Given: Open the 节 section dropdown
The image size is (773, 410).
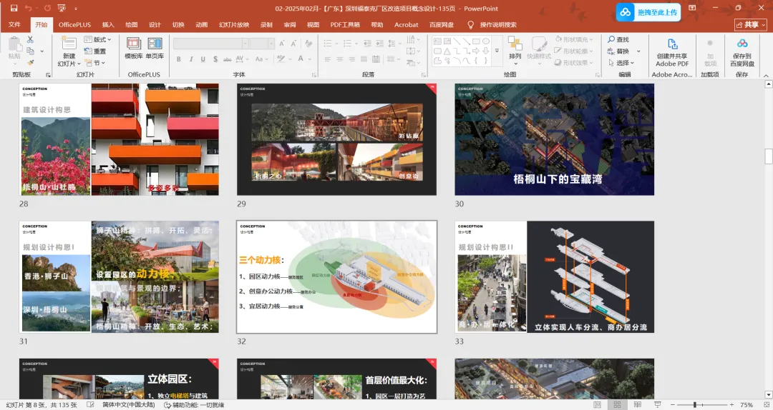Looking at the screenshot, I should coord(95,63).
